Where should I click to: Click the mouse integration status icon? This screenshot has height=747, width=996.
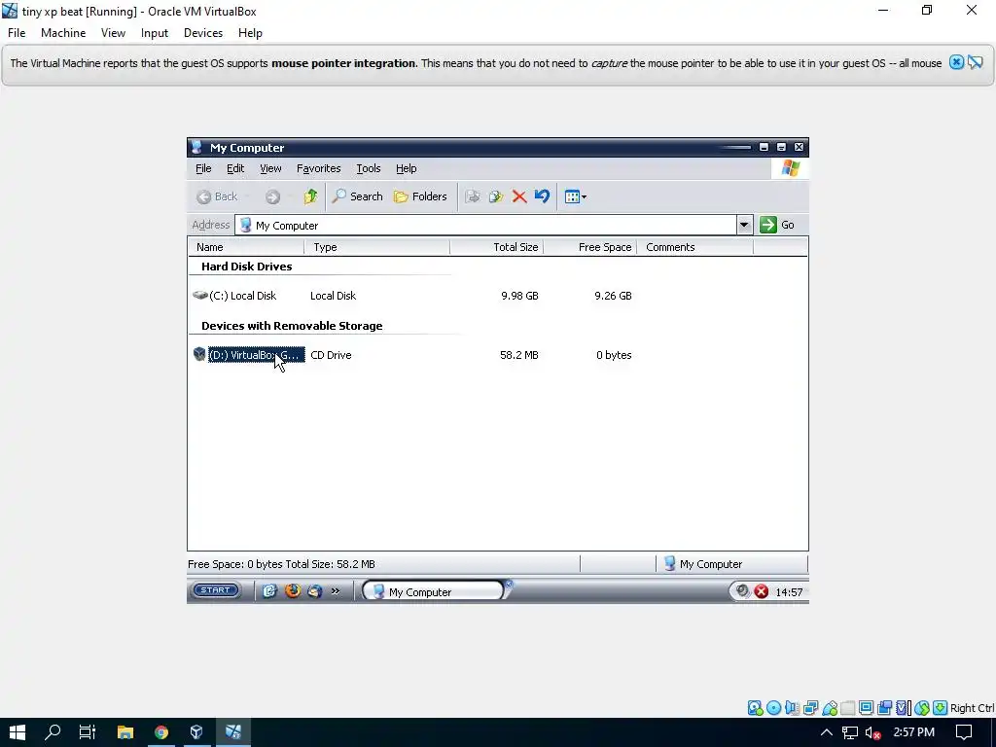click(x=922, y=708)
